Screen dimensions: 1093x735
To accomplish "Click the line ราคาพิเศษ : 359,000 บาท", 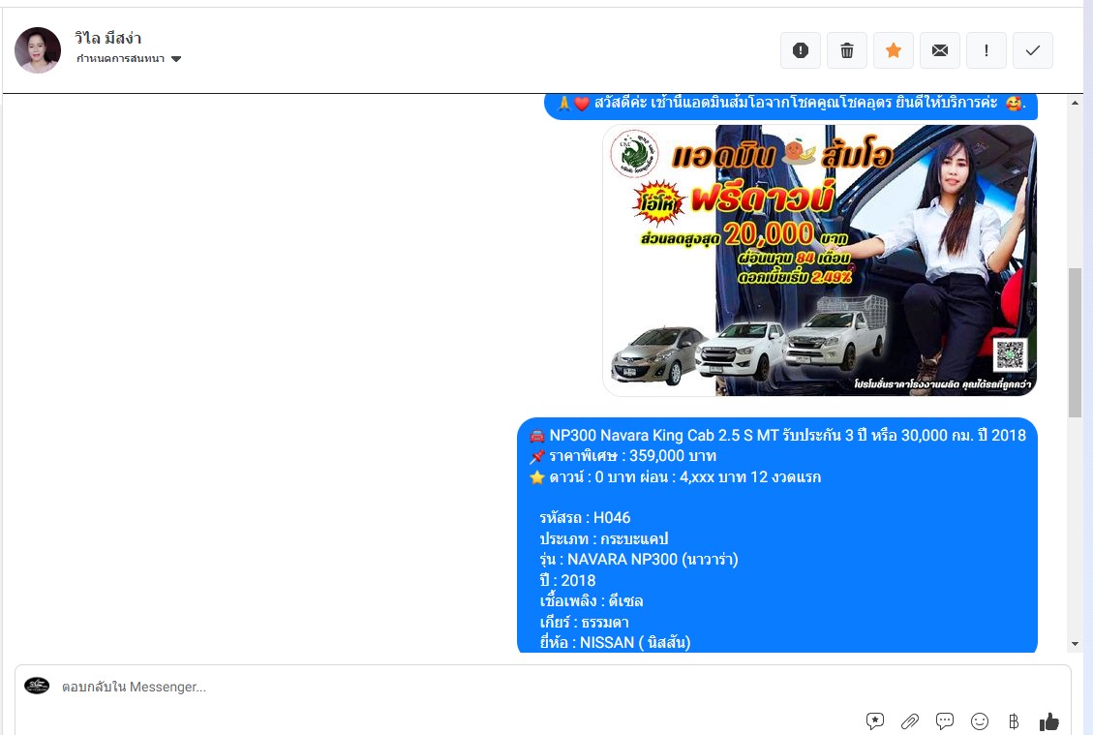I will (632, 456).
